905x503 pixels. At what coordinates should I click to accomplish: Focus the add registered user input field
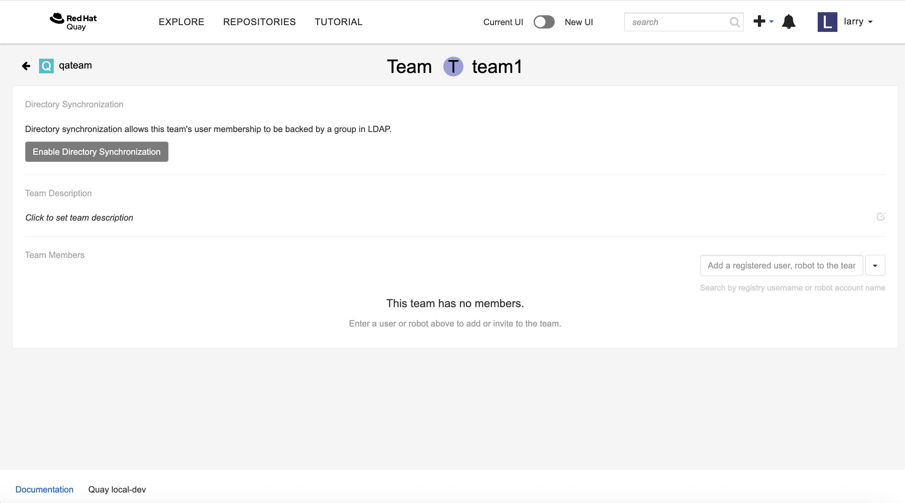pos(781,266)
